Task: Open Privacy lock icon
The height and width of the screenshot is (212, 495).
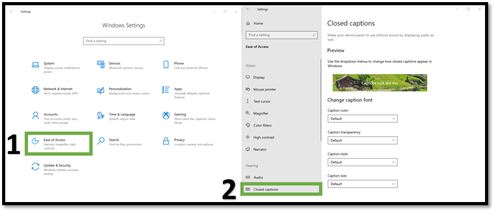Action: (166, 142)
